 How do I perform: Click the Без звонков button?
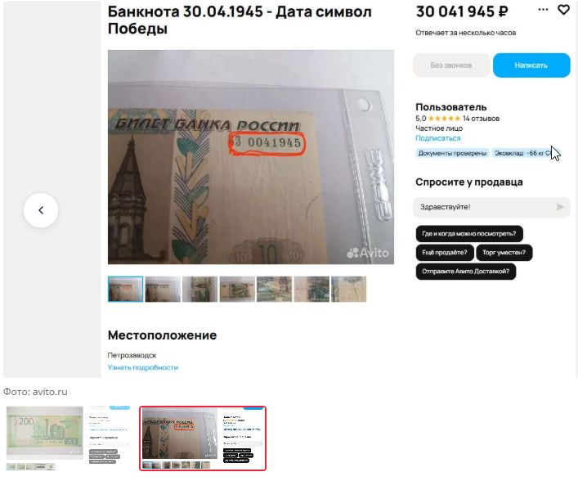(x=451, y=65)
